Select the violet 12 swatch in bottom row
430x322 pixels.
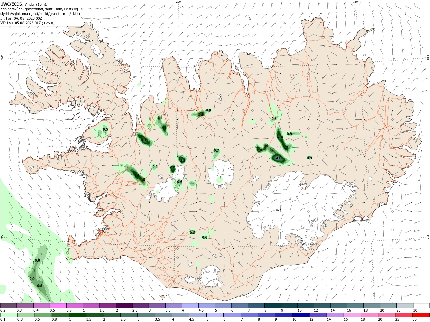[317, 315]
